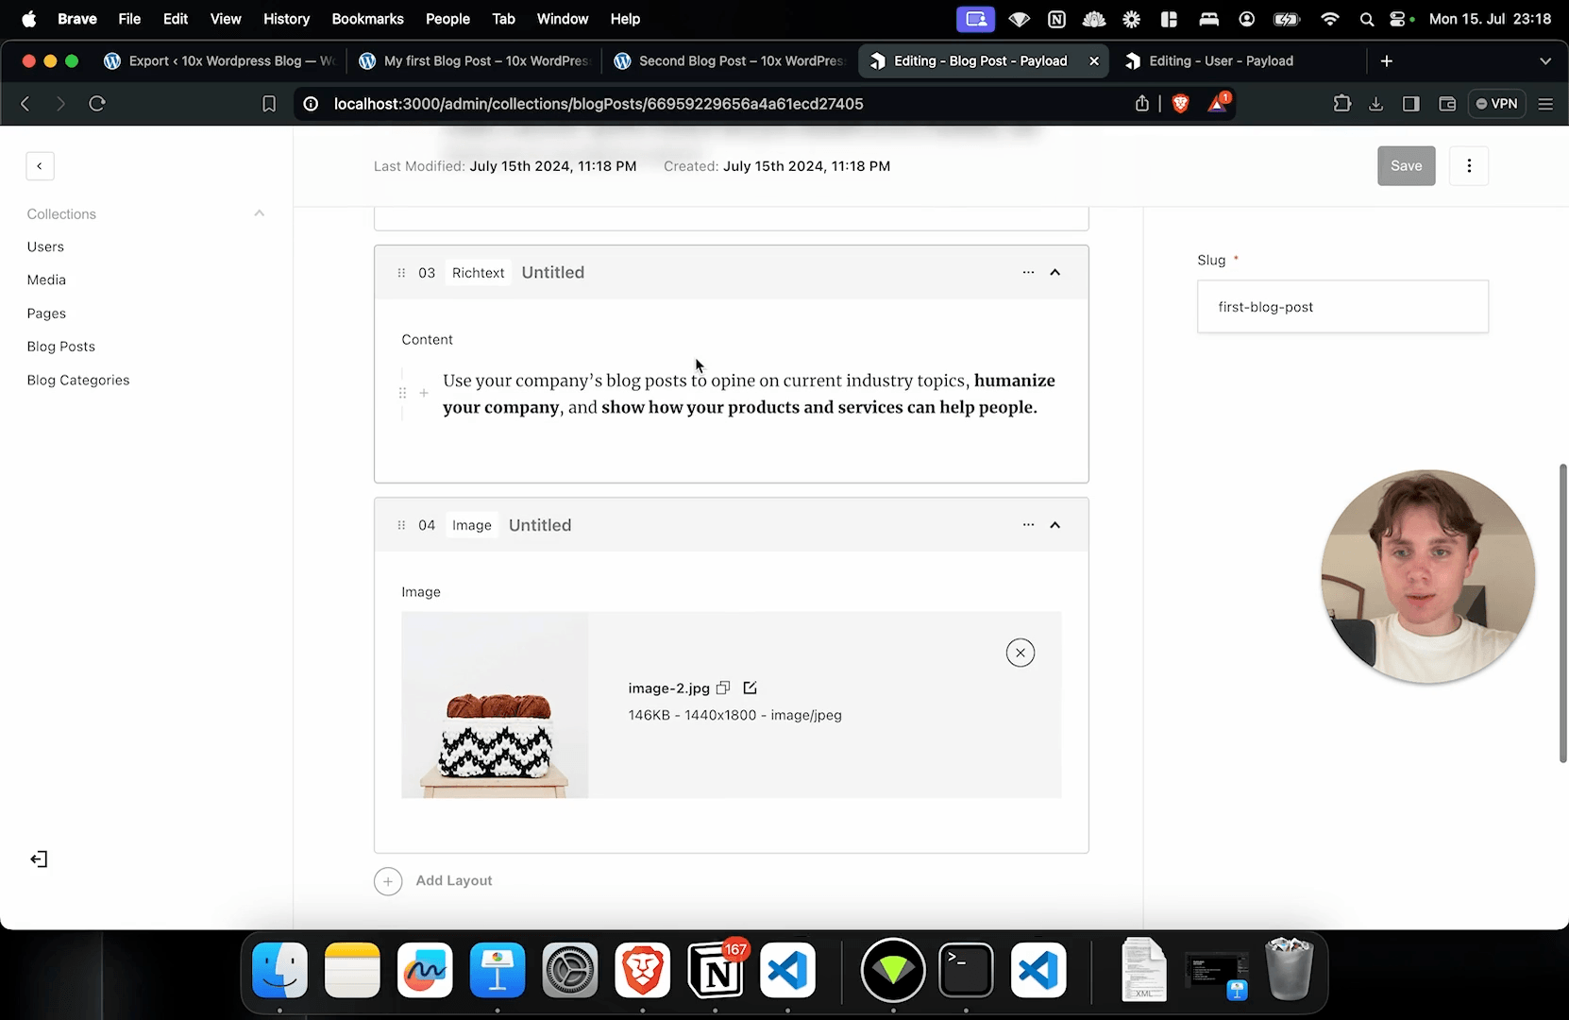
Task: Open the Image block's three-dot menu
Action: tap(1028, 525)
